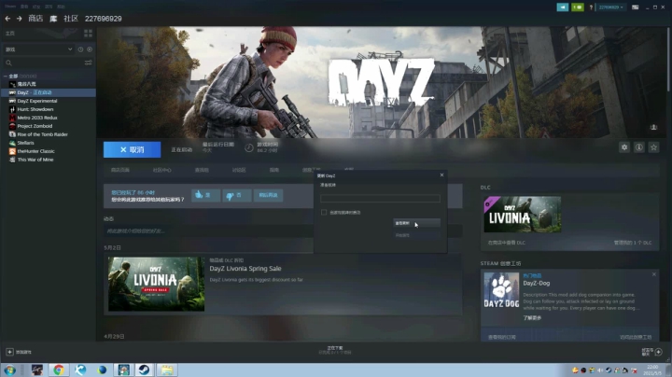Image resolution: width=672 pixels, height=377 pixels.
Task: Click the library search magnifier icon
Action: (x=8, y=63)
